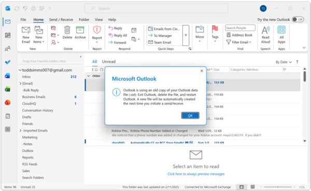Run the Emails from Cin... quick step
This screenshot has height=191, width=311.
point(164,29)
